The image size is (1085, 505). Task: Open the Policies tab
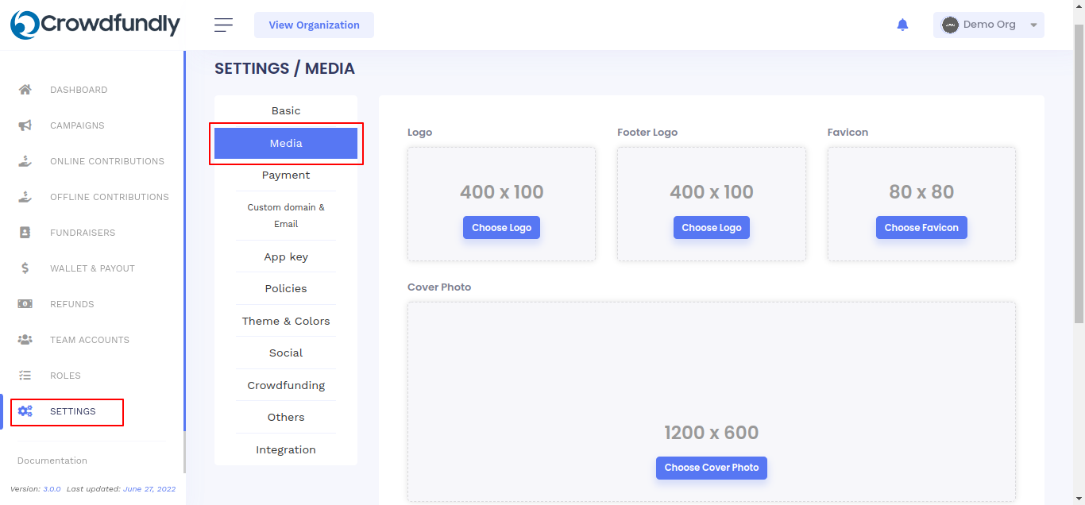coord(286,289)
